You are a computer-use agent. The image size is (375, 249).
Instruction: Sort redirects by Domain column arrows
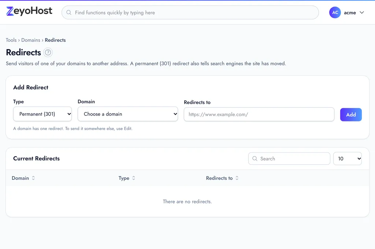[x=33, y=178]
